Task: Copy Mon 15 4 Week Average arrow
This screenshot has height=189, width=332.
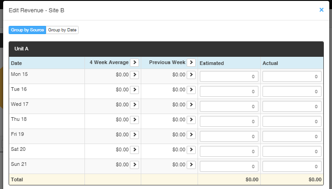Action: (x=134, y=75)
